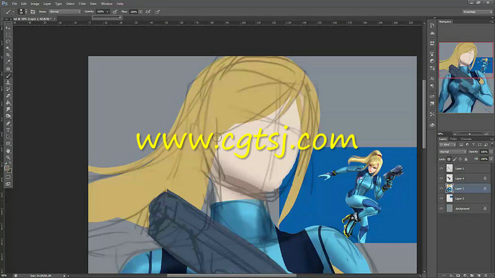Screen dimensions: 495x278
Task: Toggle Quick Mask mode icon
Action: click(x=8, y=177)
